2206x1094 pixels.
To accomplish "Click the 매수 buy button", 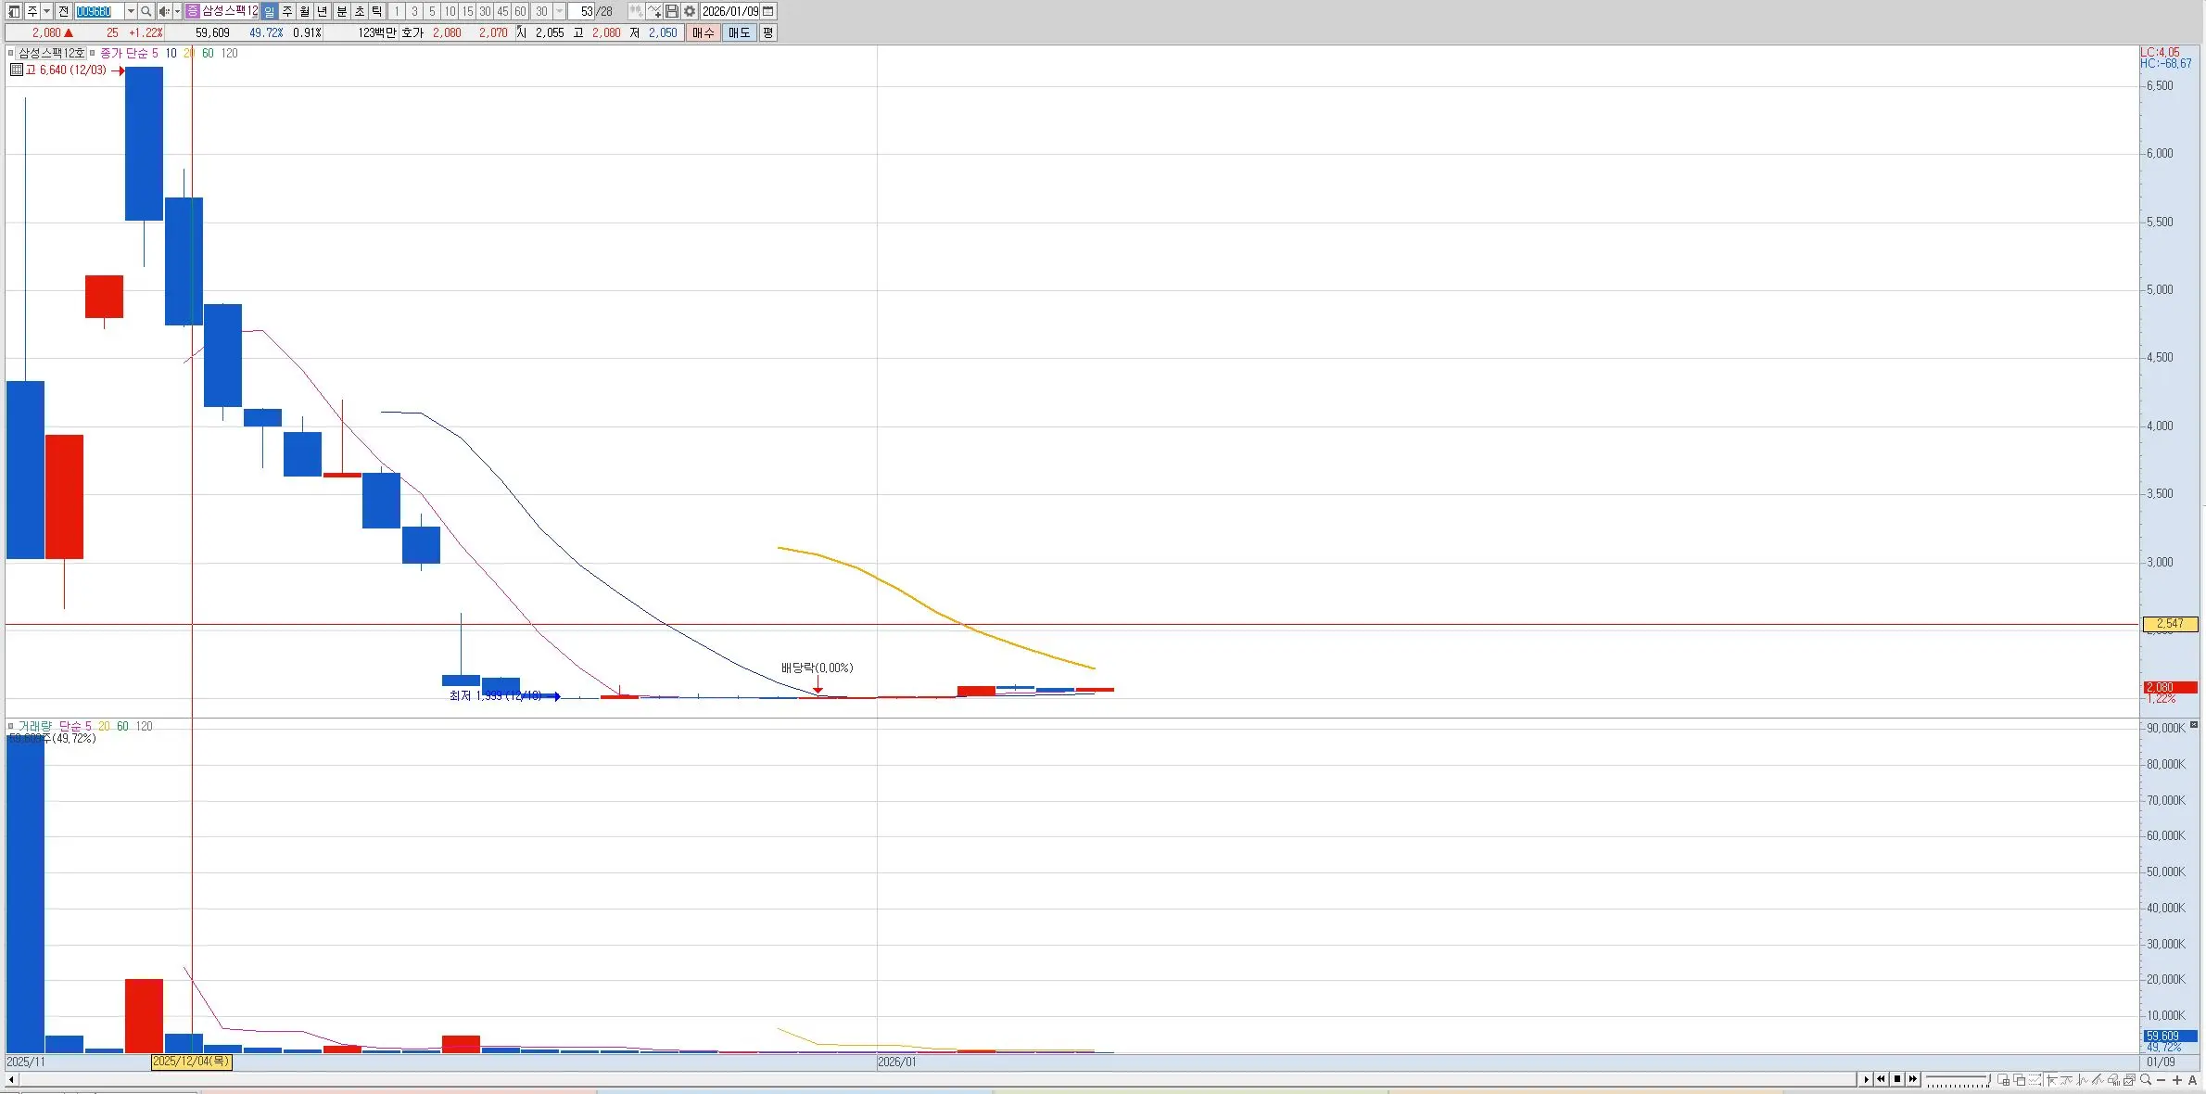I will pyautogui.click(x=704, y=32).
